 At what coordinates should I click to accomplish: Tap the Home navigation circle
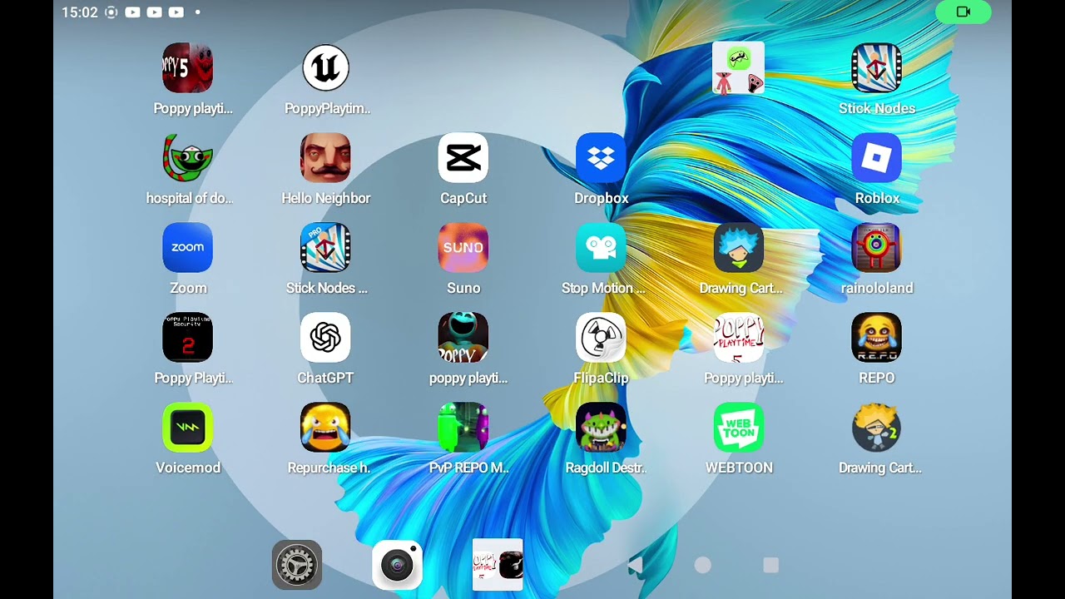click(x=703, y=566)
